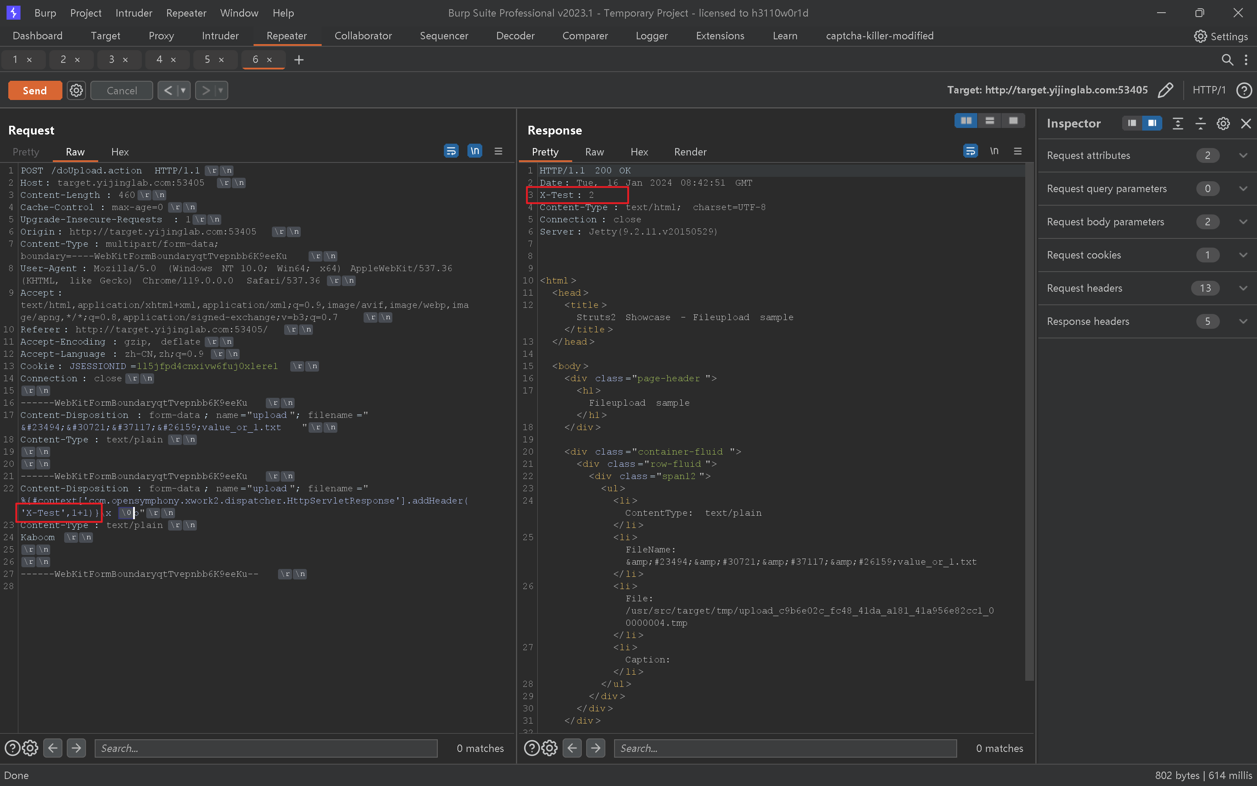Close Repeater tab 3

pos(125,60)
